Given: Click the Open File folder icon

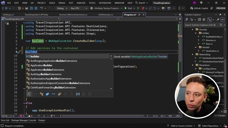Looking at the screenshot, I should 27,8.
